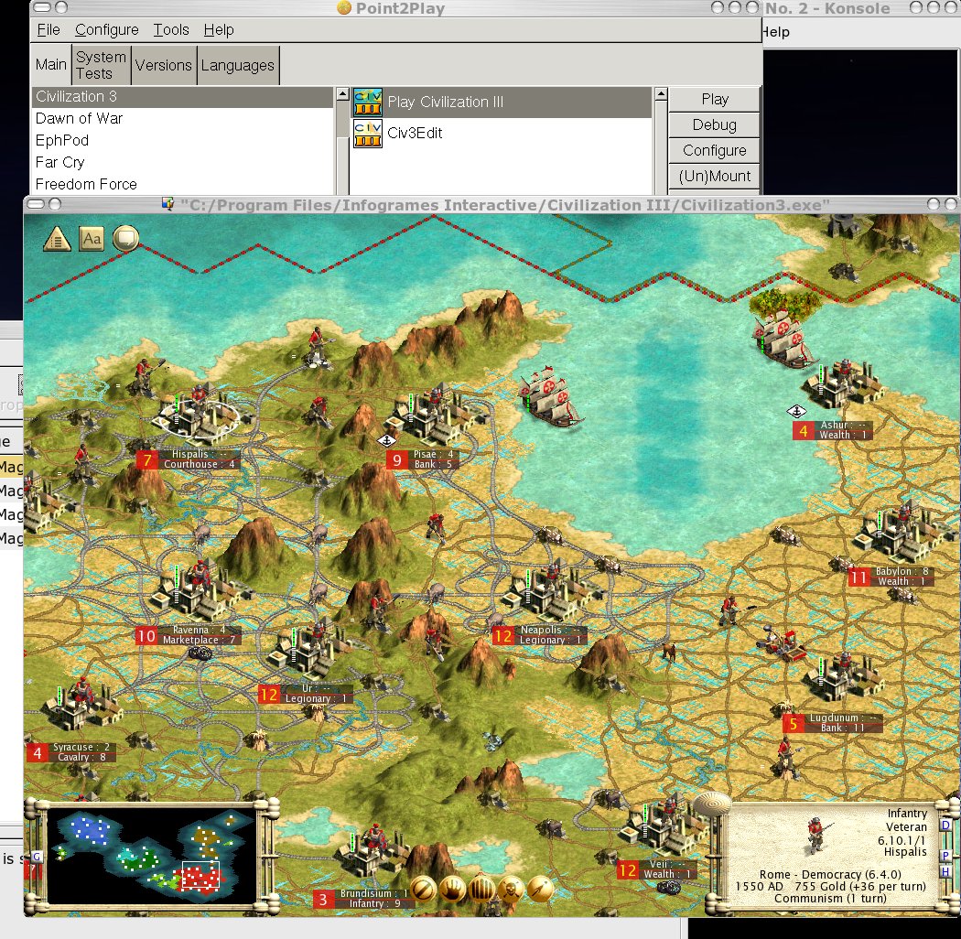
Task: Click the Configure button on the right
Action: tap(715, 151)
